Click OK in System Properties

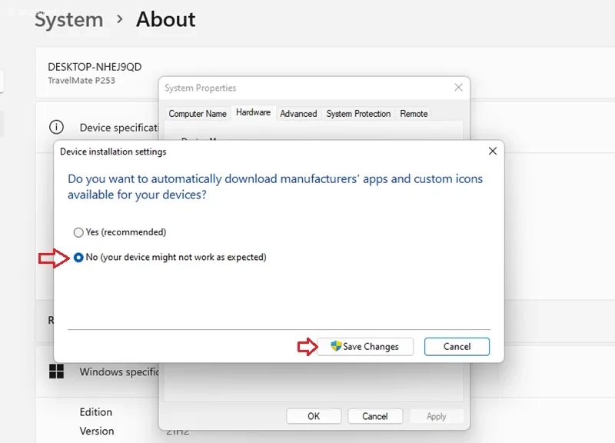tap(314, 416)
